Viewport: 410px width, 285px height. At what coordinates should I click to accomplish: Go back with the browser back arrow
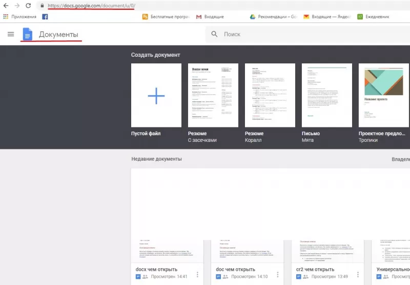coord(6,6)
